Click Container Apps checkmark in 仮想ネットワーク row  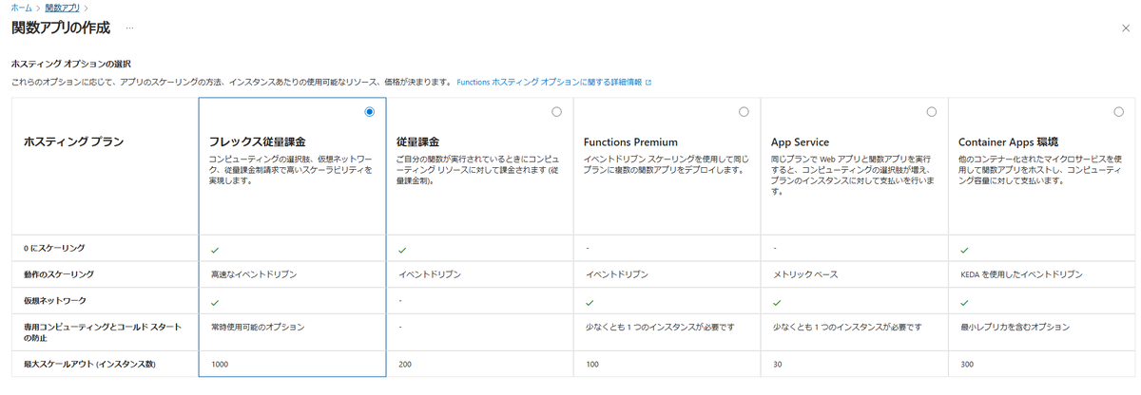point(964,301)
